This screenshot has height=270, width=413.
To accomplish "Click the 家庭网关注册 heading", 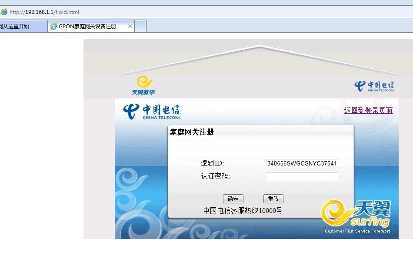I will point(192,132).
